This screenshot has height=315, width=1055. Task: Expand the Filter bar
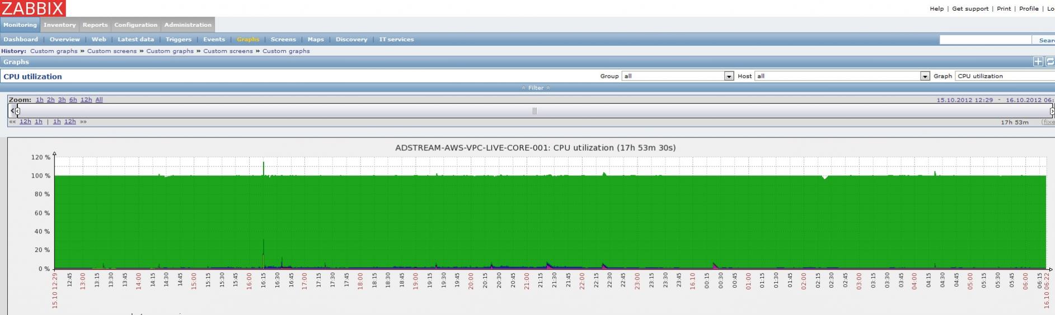click(536, 88)
